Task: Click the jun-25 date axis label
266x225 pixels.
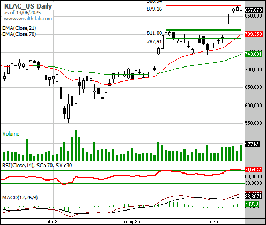Action: [x=211, y=222]
